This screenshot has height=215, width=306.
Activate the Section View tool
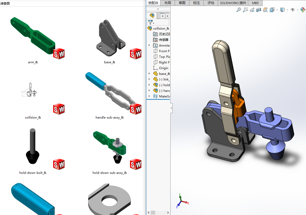(258, 10)
